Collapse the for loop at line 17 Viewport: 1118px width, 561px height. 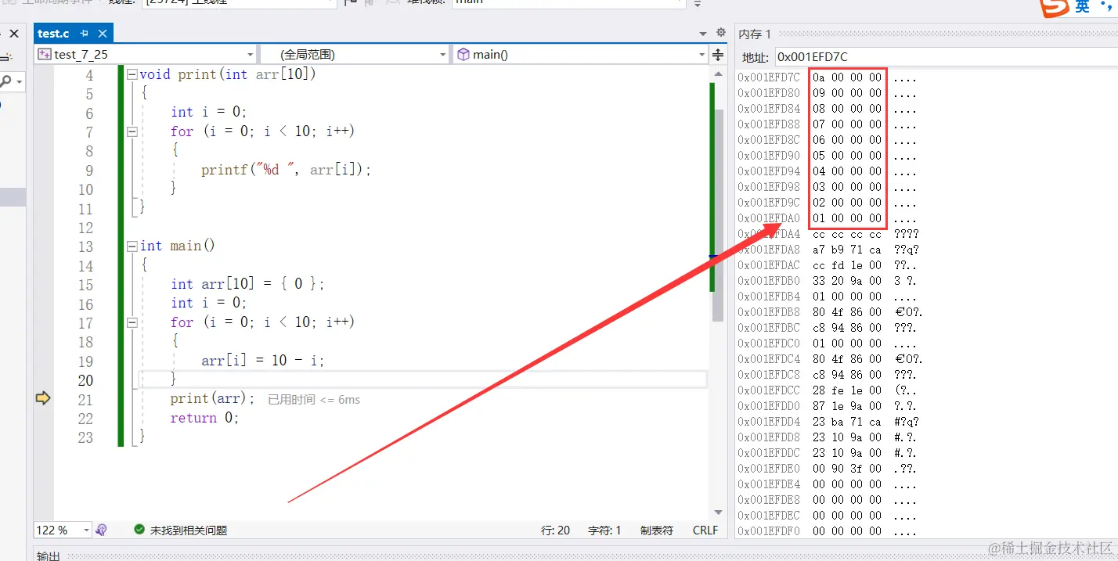tap(132, 322)
